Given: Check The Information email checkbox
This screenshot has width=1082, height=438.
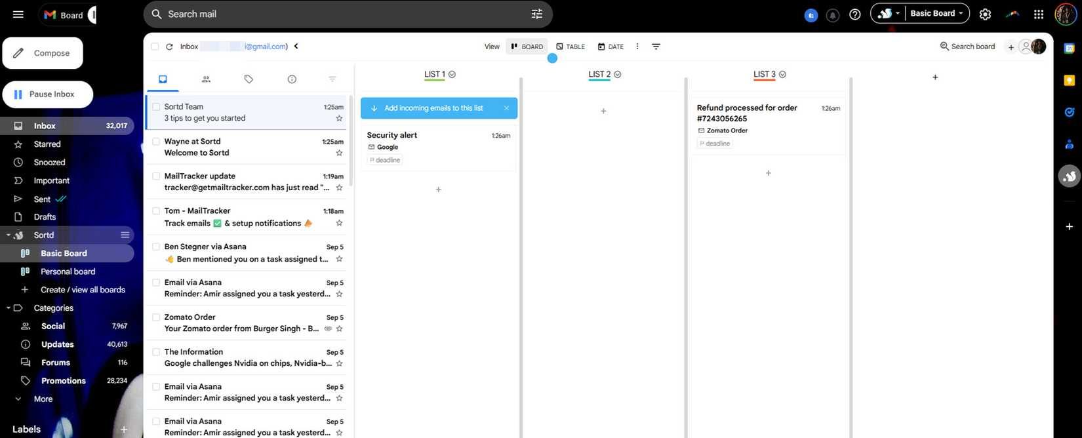Looking at the screenshot, I should tap(156, 352).
